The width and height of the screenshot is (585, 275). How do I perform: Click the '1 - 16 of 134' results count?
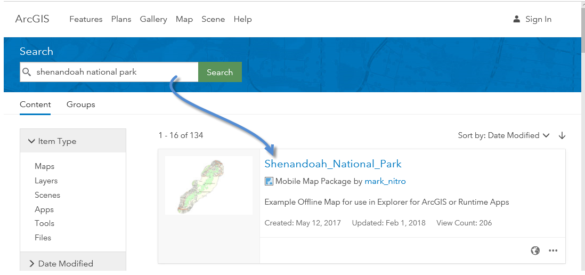click(x=181, y=135)
